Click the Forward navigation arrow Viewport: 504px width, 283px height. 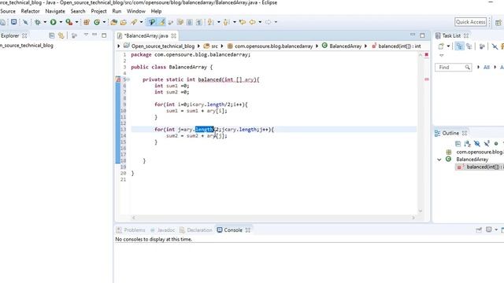[x=268, y=22]
